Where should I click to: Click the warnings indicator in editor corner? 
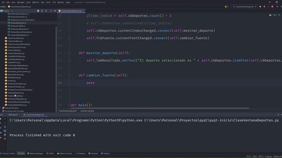pyautogui.click(x=271, y=15)
